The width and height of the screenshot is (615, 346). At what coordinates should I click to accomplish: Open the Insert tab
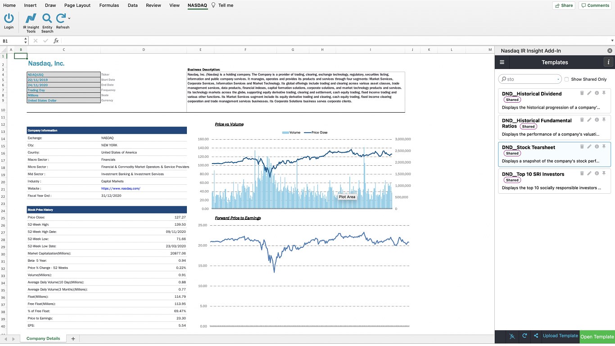[30, 5]
